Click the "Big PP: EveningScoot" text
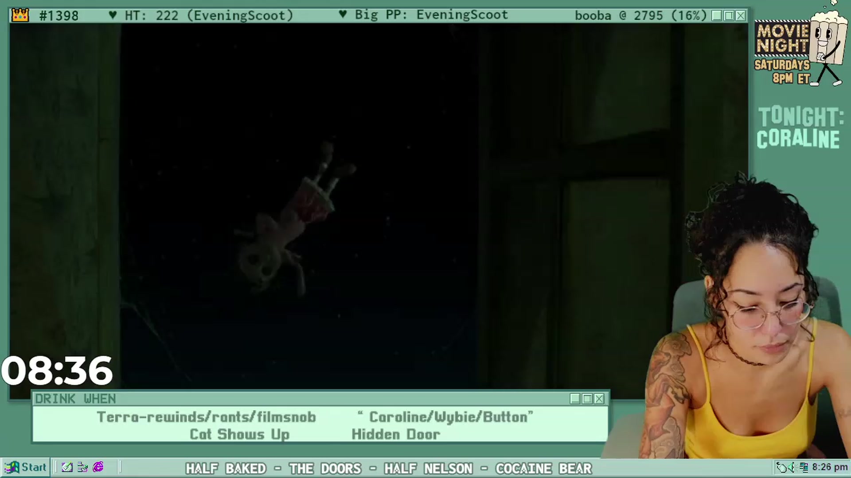 coord(431,15)
